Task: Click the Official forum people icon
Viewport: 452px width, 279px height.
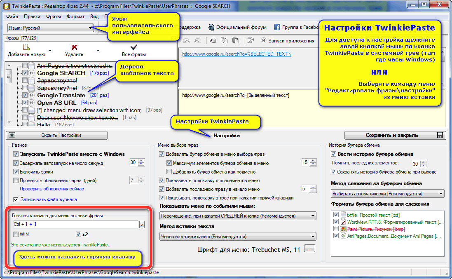Action: coord(211,27)
